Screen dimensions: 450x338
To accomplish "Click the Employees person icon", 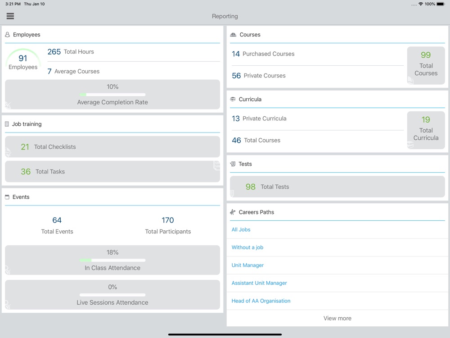I will pyautogui.click(x=8, y=35).
